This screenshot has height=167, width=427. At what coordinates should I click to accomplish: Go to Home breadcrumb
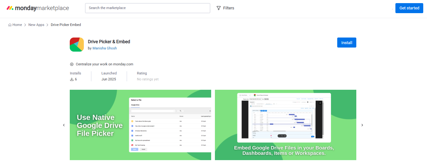click(17, 25)
